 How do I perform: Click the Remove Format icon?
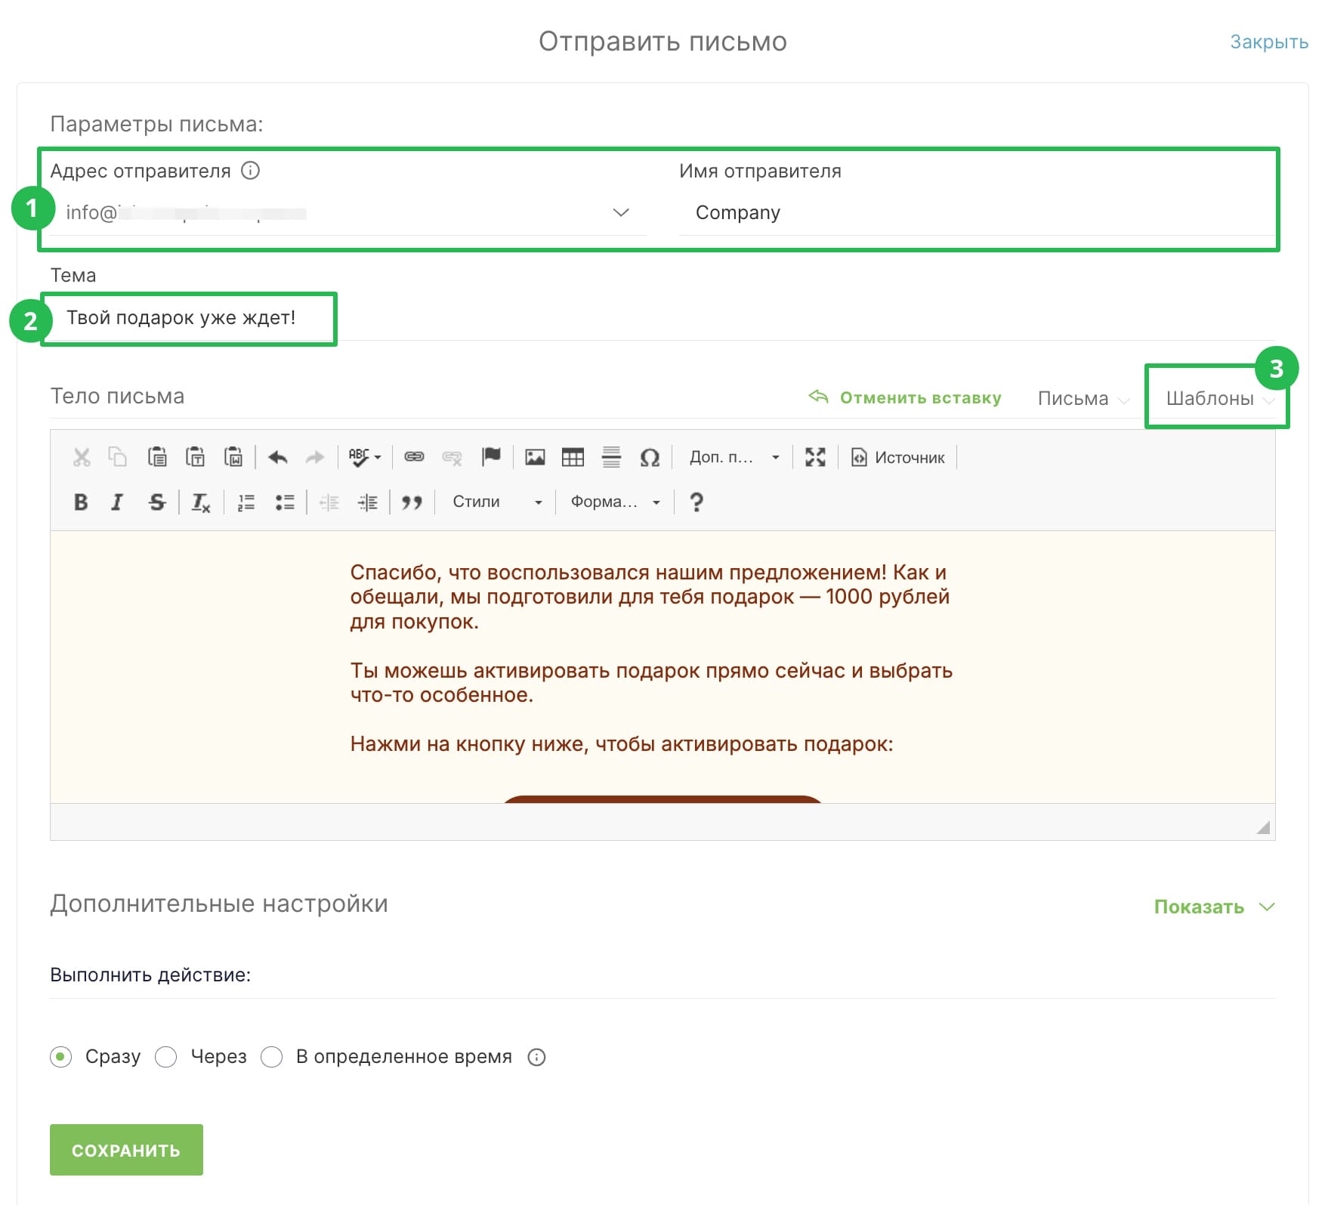200,502
